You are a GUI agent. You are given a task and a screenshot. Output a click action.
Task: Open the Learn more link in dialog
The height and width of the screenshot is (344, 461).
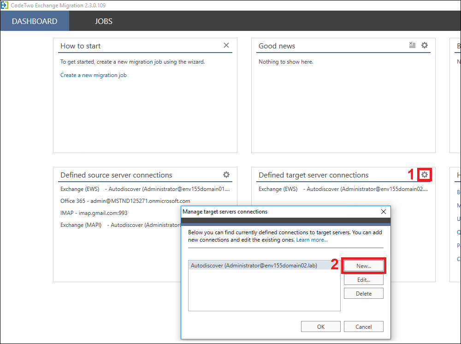[x=312, y=240]
